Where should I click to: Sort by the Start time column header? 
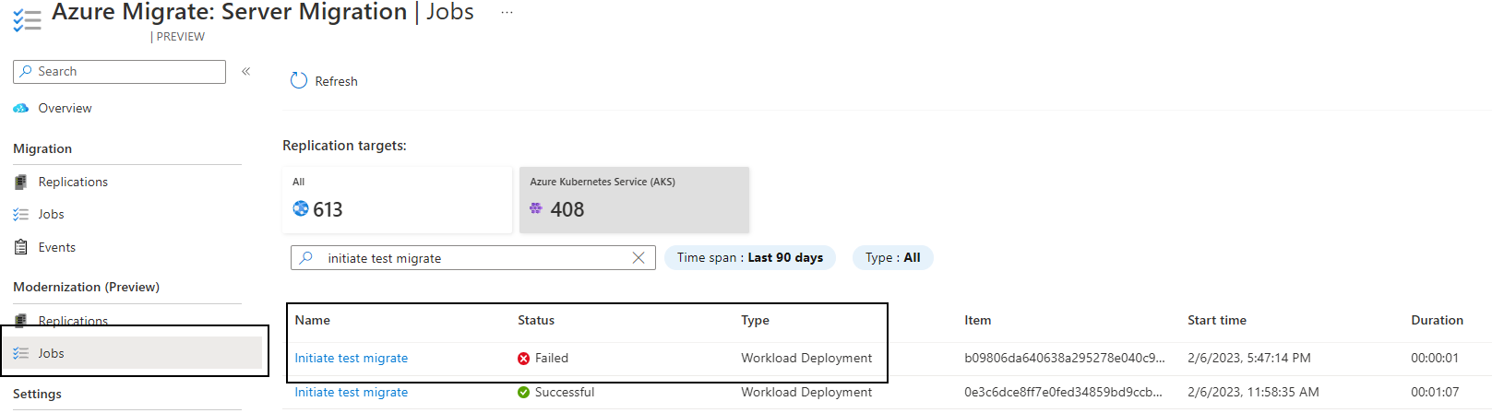pyautogui.click(x=1217, y=320)
